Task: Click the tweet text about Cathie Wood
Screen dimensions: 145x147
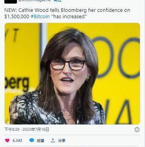Action: (x=67, y=13)
